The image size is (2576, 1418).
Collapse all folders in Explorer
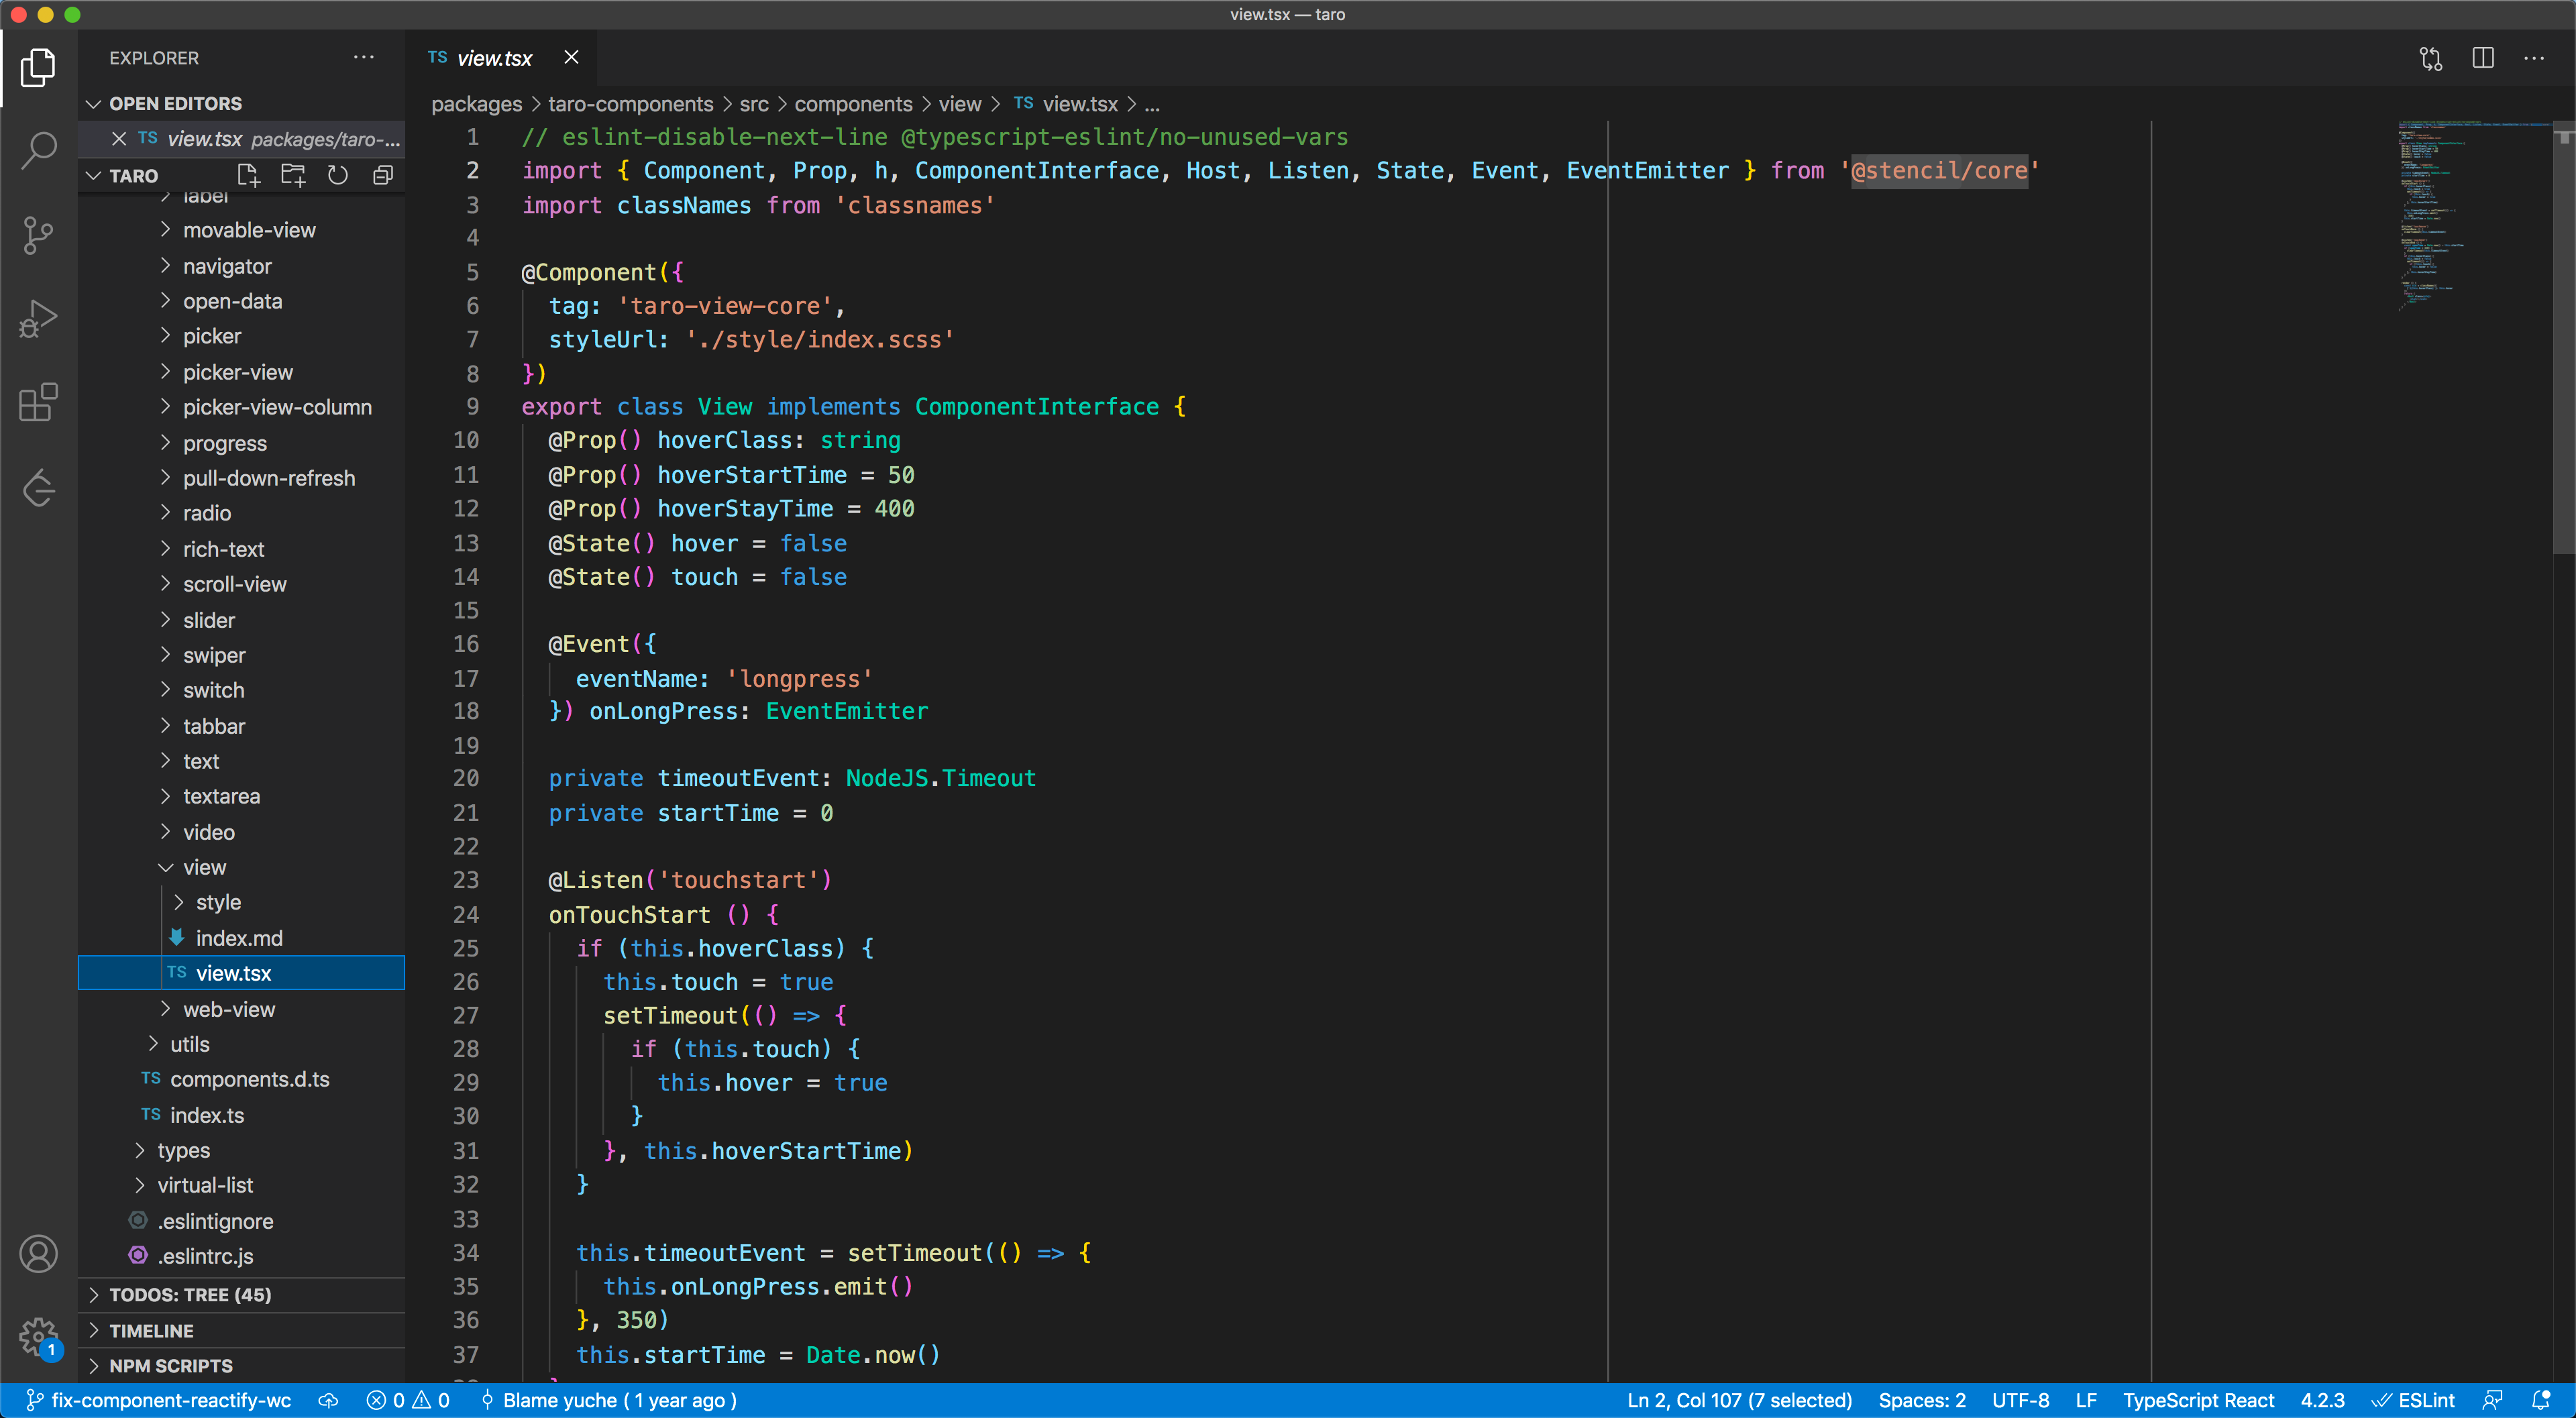pos(382,176)
